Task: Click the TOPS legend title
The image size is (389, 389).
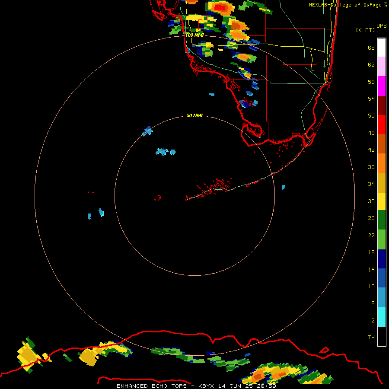Action: tap(380, 26)
